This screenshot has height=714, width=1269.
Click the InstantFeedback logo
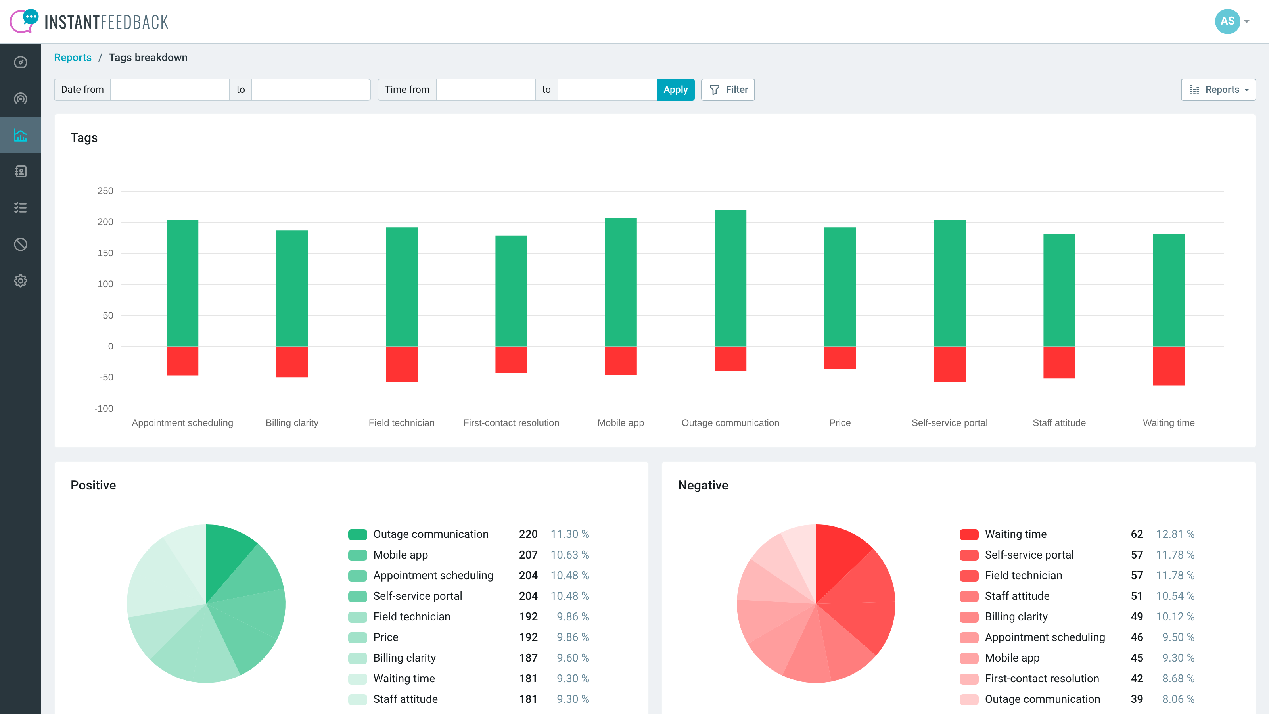[89, 21]
